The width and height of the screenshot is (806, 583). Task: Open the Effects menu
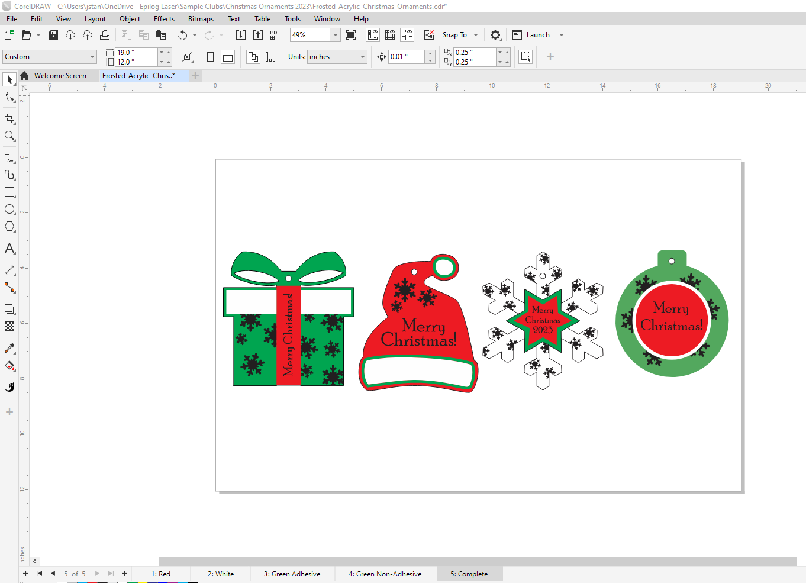(164, 19)
